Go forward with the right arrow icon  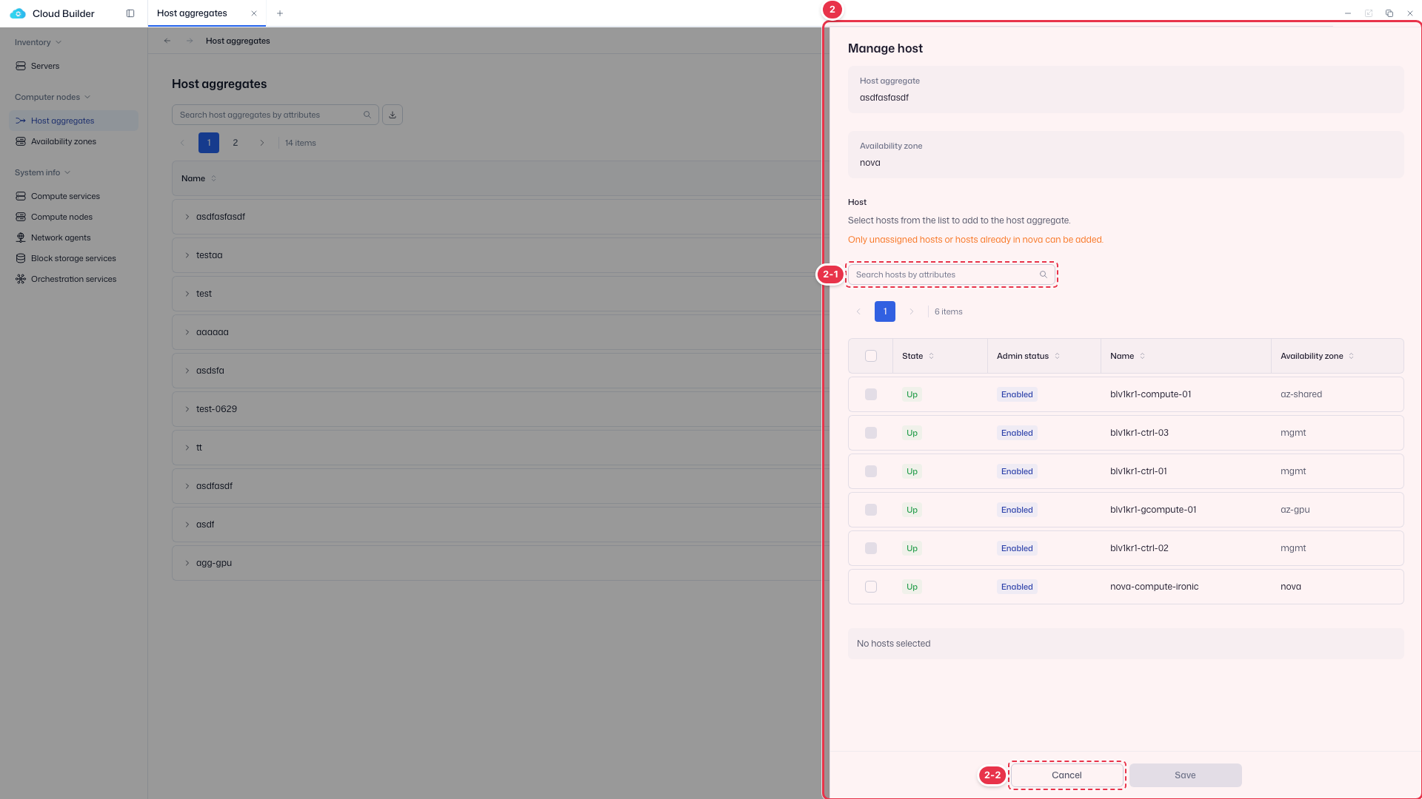coord(190,41)
